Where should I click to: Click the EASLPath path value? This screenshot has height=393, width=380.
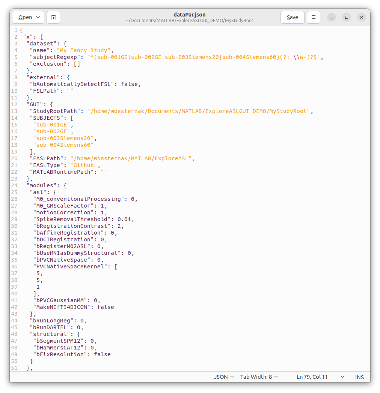point(131,159)
